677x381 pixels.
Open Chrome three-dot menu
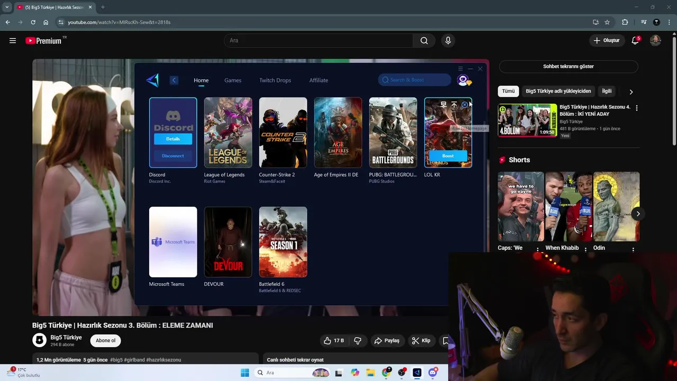click(669, 22)
